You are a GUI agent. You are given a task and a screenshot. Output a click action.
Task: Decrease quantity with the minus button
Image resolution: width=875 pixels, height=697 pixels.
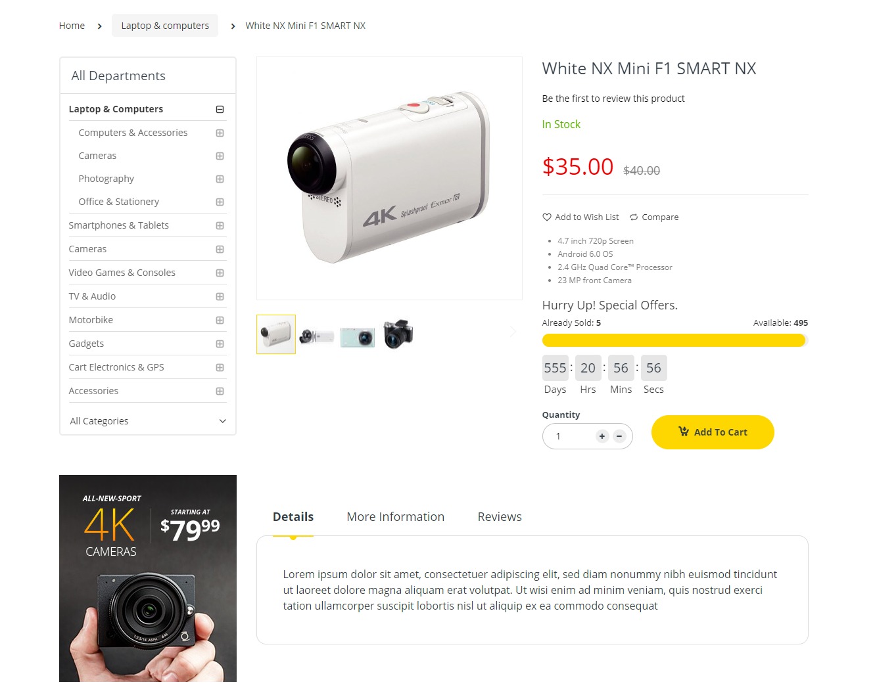click(619, 436)
